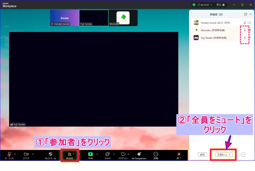
Task: Mute Momoko's microphone in participants list
Action: tap(245, 30)
